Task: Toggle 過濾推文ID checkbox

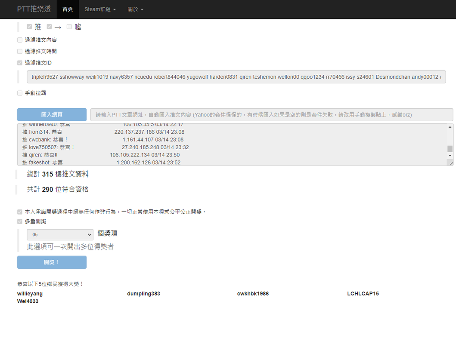Action: pyautogui.click(x=20, y=63)
